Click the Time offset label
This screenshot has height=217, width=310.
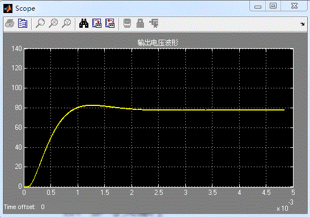20,207
